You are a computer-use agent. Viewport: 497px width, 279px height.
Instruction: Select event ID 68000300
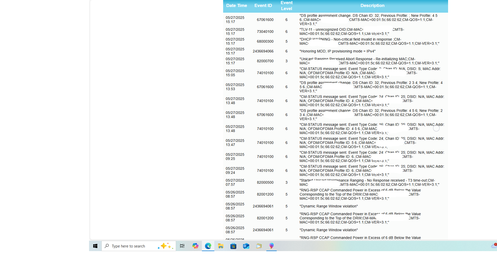tap(265, 41)
